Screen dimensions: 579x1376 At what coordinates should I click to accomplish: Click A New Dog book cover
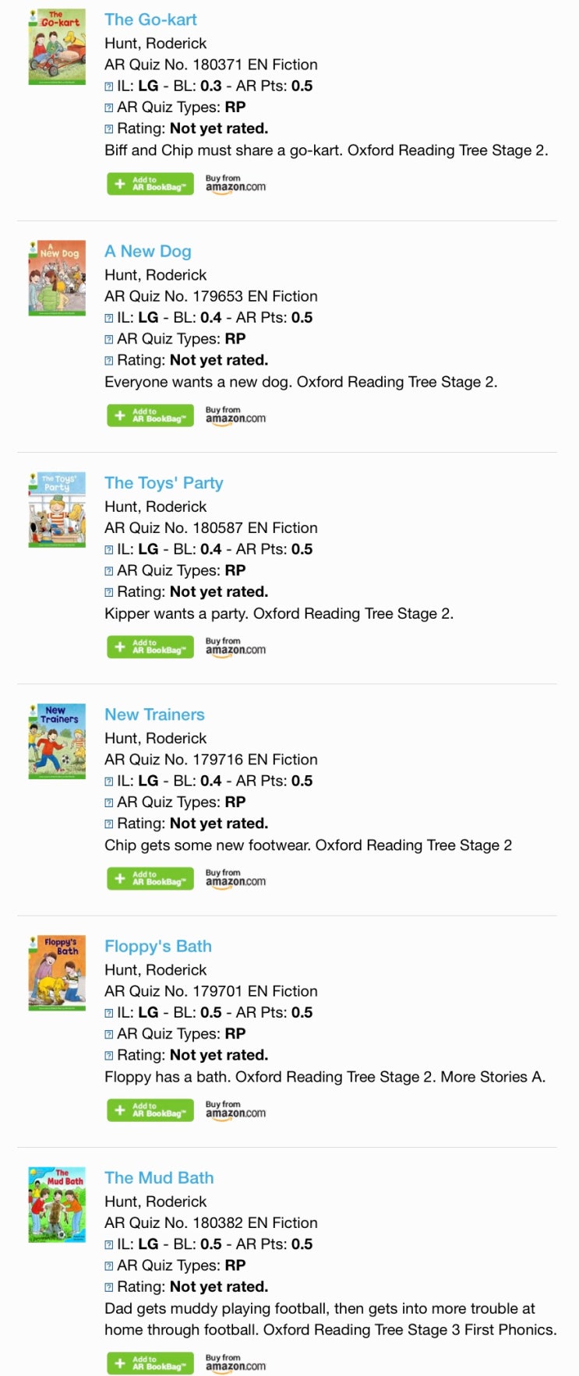click(x=57, y=278)
